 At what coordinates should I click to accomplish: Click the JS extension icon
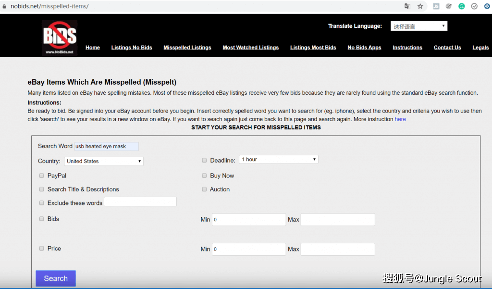(x=436, y=6)
